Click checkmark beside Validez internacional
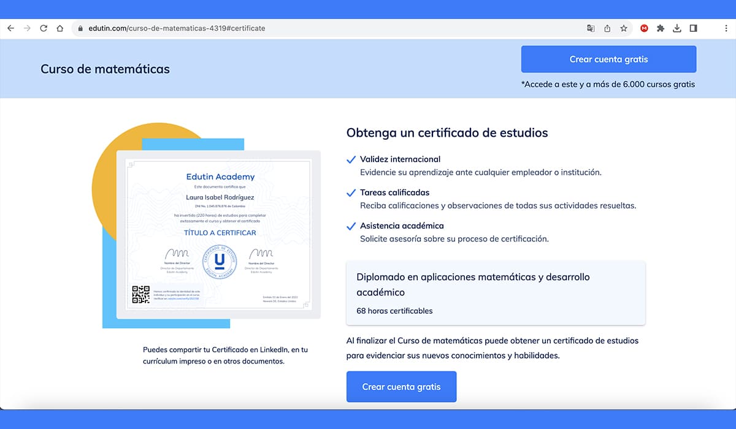This screenshot has width=736, height=429. (351, 160)
